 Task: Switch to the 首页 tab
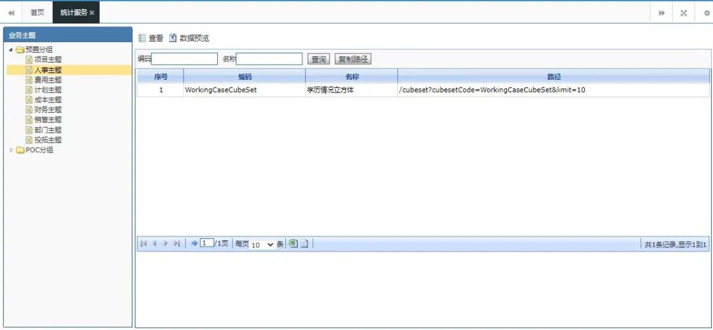[x=37, y=13]
